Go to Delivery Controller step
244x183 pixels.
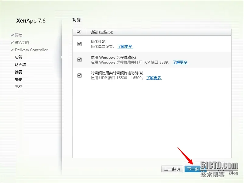tap(31, 50)
